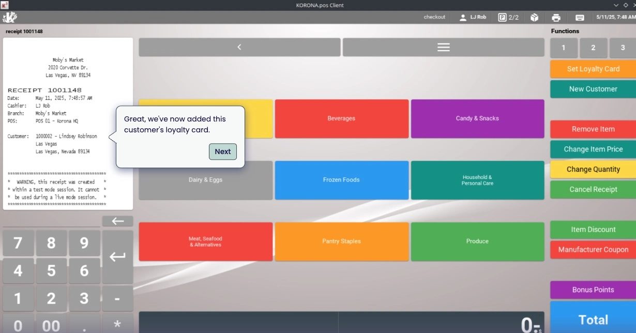Go back using the left chevron bar
This screenshot has height=333, width=636.
coord(239,47)
